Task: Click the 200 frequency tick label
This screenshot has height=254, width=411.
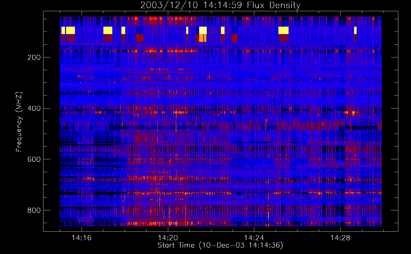Action: point(34,57)
